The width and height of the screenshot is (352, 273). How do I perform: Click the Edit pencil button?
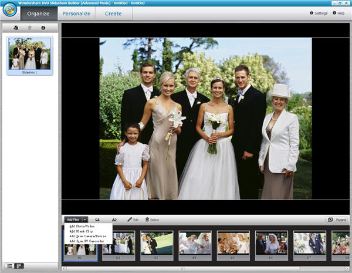click(x=133, y=220)
